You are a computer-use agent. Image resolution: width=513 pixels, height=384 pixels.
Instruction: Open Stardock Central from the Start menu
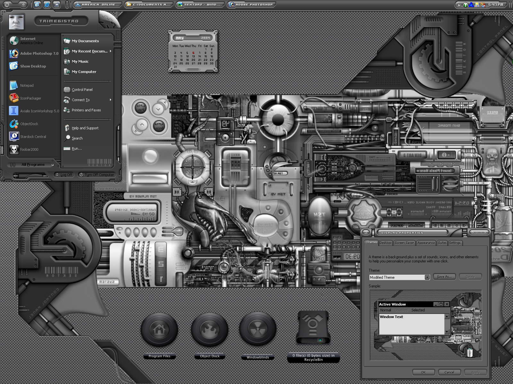click(34, 137)
